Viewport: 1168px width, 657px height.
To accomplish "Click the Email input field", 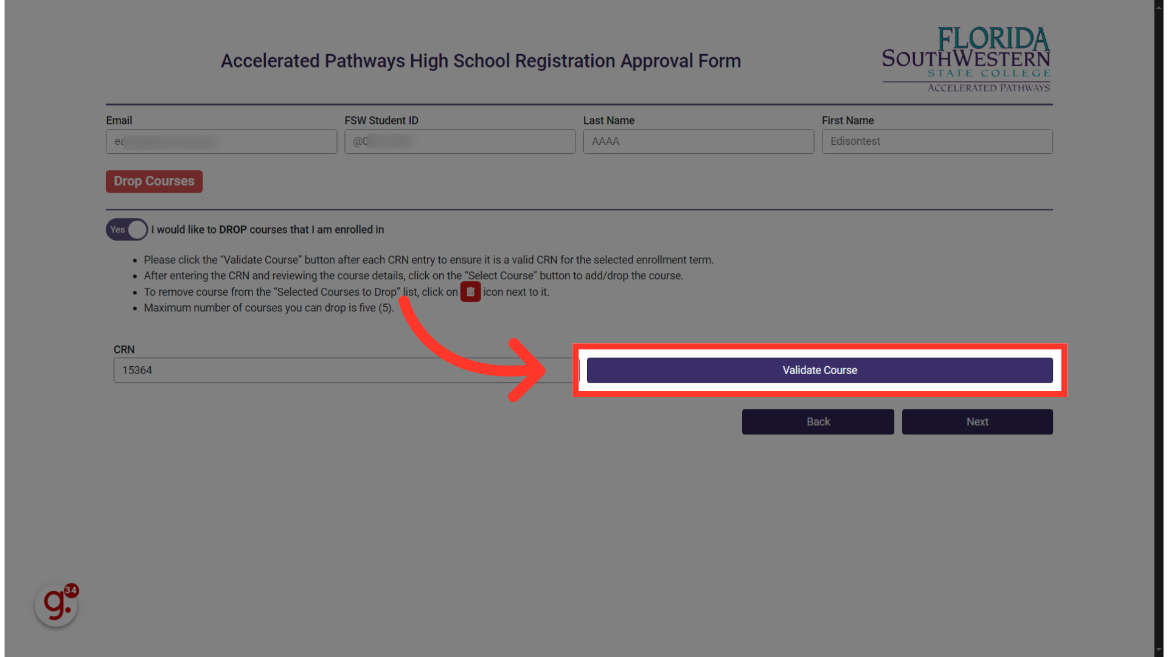I will point(221,141).
